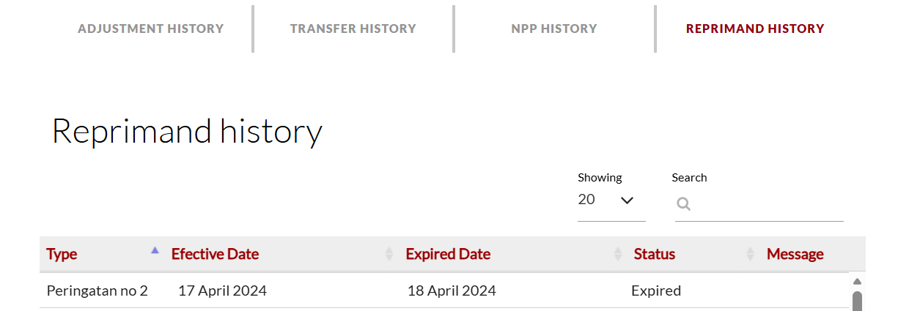Switch to Adjustment History tab
The height and width of the screenshot is (311, 909).
[x=150, y=29]
